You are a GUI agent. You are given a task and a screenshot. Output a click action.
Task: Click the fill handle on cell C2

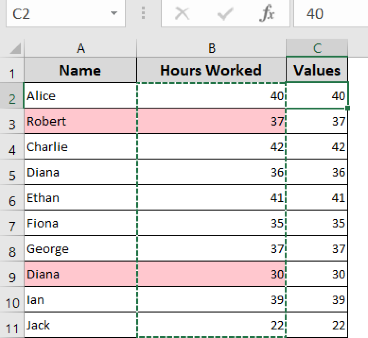[x=348, y=108]
